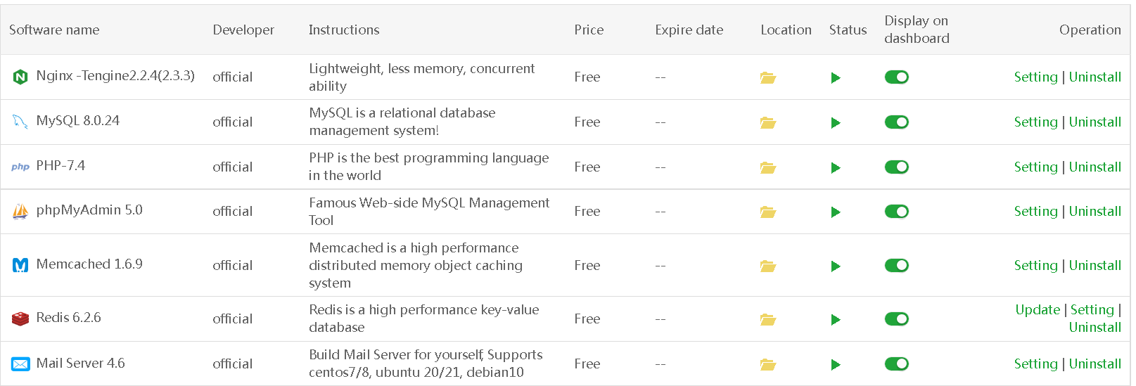This screenshot has height=386, width=1136.
Task: Open Setting for MySQL 8.0.24
Action: [1035, 122]
